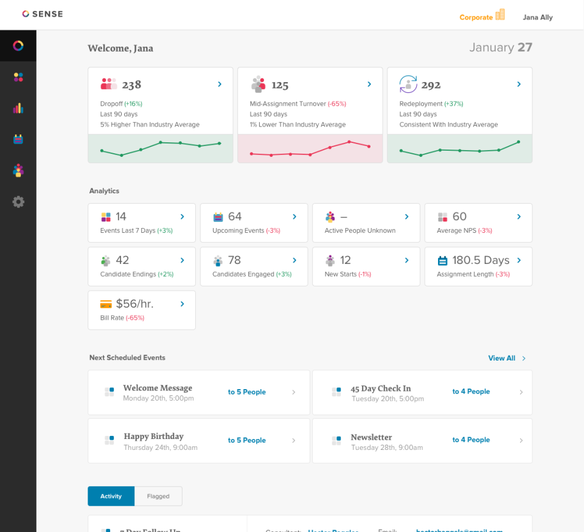Open the settings gear in the sidebar

(x=18, y=202)
